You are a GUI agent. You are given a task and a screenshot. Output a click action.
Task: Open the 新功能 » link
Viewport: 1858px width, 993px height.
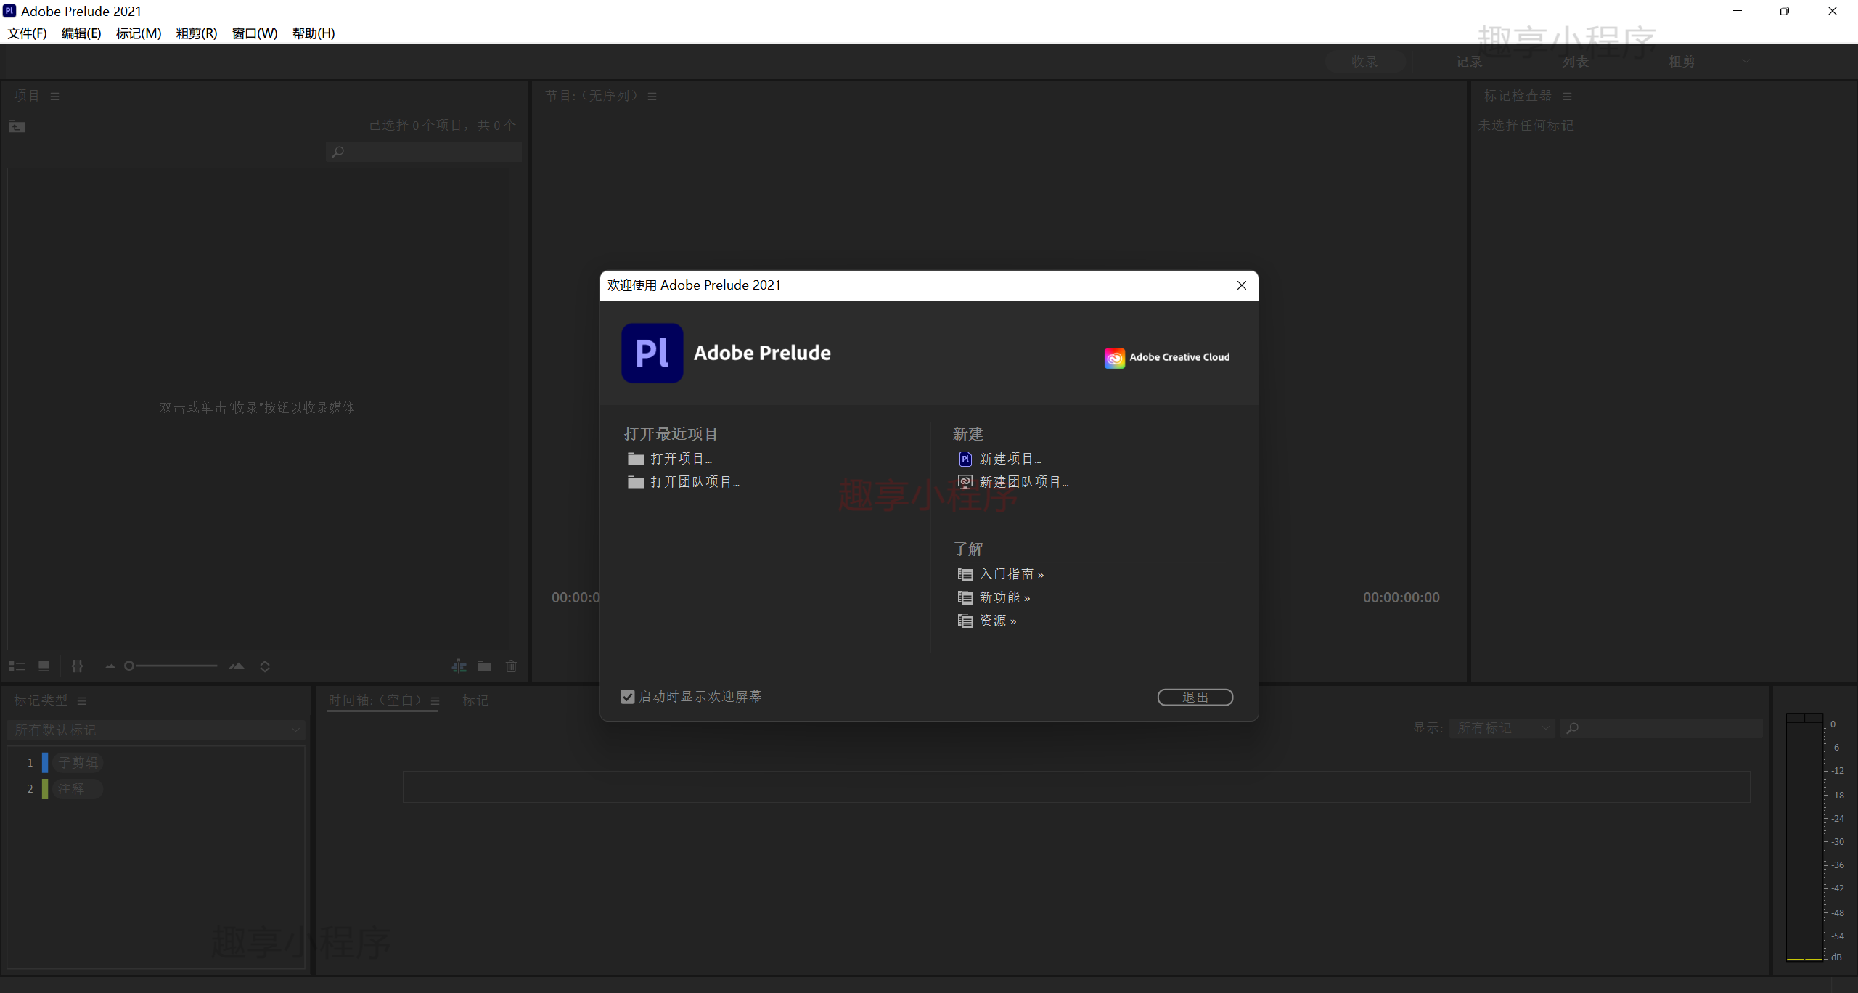[x=1004, y=597]
